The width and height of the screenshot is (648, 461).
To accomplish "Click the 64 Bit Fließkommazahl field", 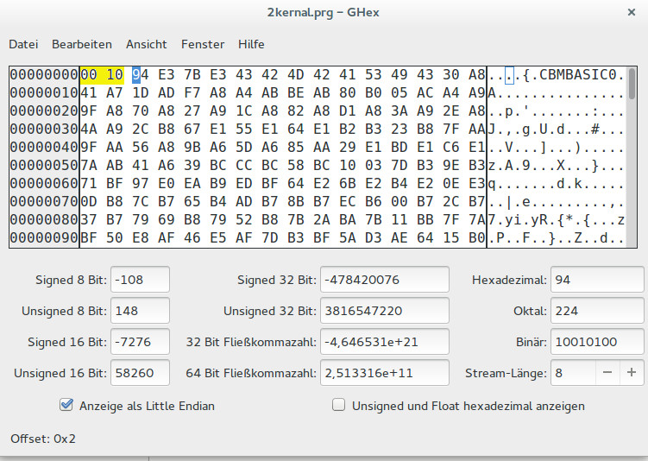I will 384,373.
